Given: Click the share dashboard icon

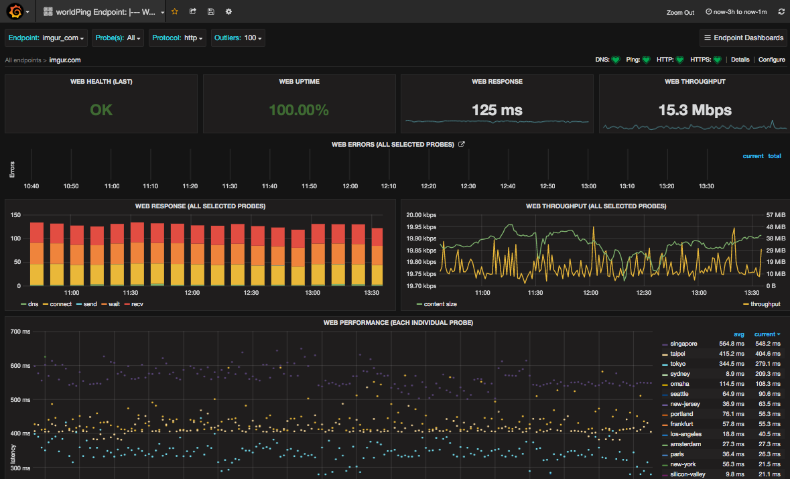Looking at the screenshot, I should coord(193,11).
